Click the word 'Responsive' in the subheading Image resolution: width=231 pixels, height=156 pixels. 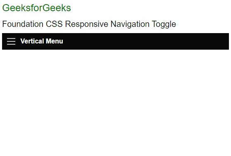(x=87, y=24)
